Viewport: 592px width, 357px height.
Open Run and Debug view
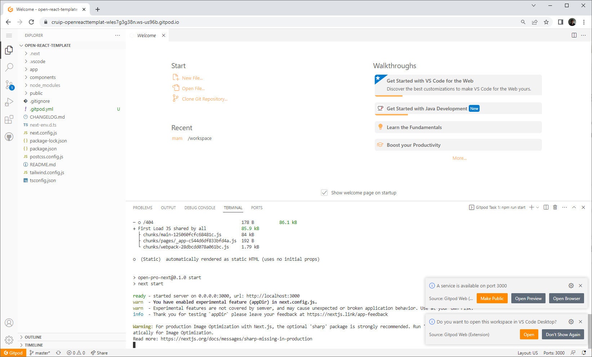coord(9,102)
